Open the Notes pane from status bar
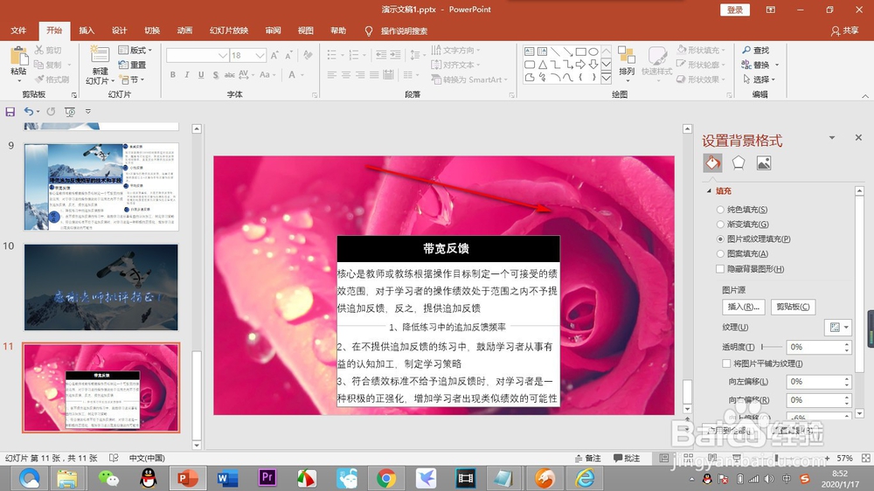 point(588,458)
